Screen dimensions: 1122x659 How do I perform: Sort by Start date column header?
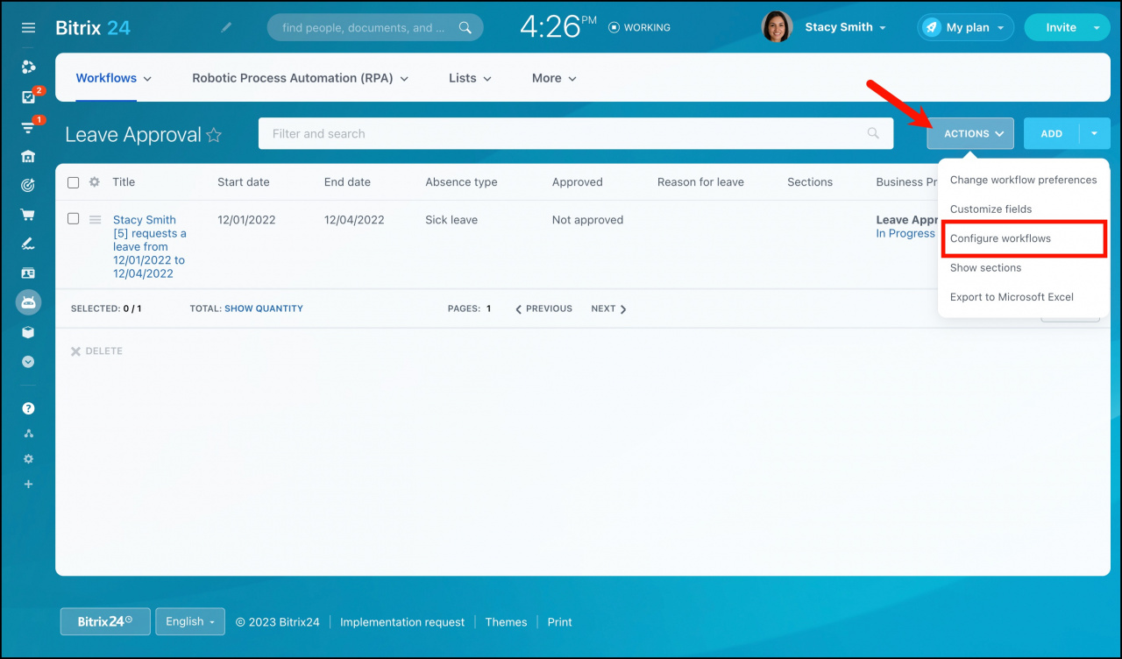[244, 182]
